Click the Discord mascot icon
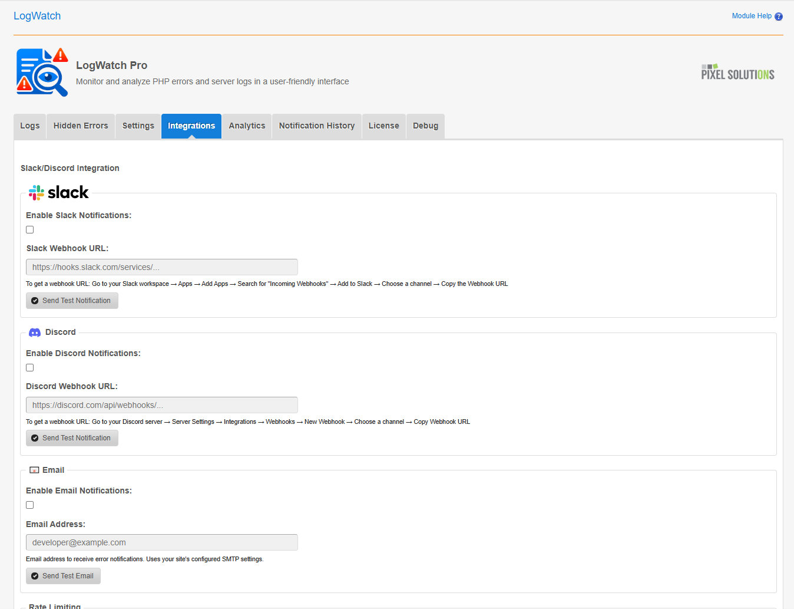 pos(34,332)
